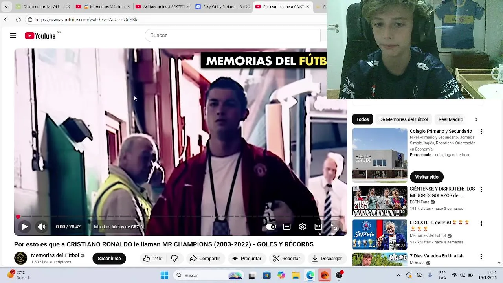Open Microsoft Edge on the taskbar
The height and width of the screenshot is (283, 503).
pos(310,276)
